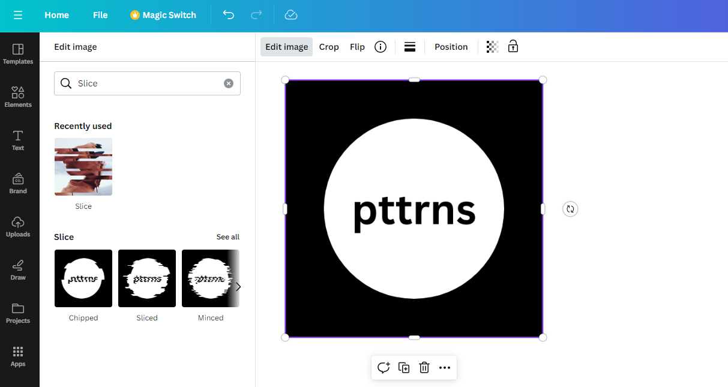
Task: Apply the Minced effect thumbnail
Action: click(211, 278)
